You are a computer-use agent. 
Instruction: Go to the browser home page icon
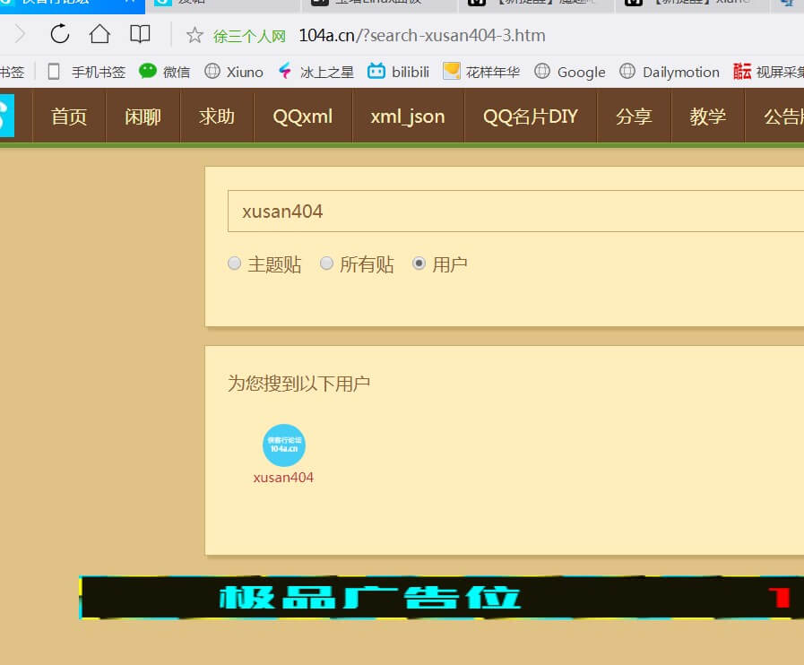point(99,34)
